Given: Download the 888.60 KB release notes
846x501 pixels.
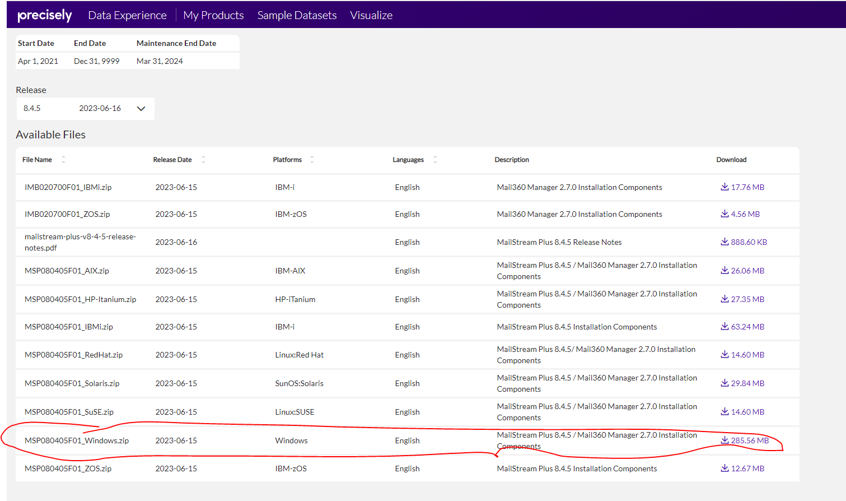Looking at the screenshot, I should (x=744, y=242).
